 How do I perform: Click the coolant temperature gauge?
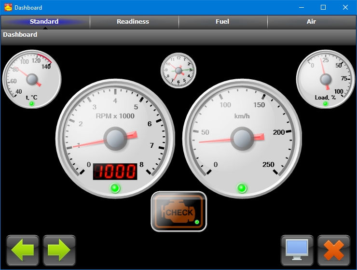[32, 79]
